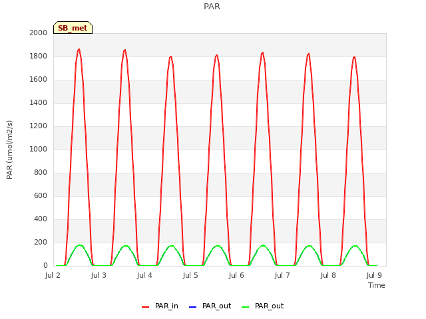Screen dimensions: 426x319
Task: Click the PAR chart title
Action: click(x=212, y=6)
